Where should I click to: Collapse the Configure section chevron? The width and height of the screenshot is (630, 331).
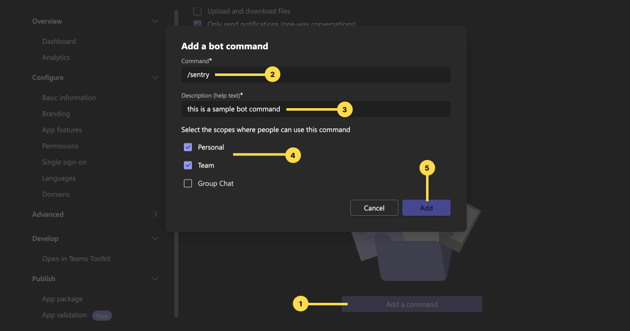pos(155,77)
